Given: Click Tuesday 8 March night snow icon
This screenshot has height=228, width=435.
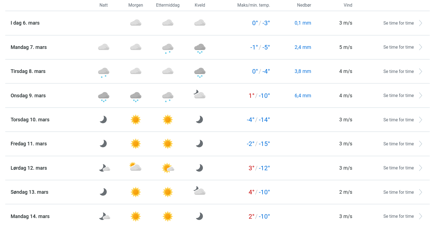Looking at the screenshot, I should 104,72.
